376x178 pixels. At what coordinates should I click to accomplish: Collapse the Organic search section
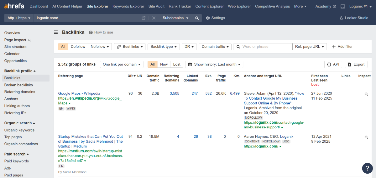[x=20, y=123]
